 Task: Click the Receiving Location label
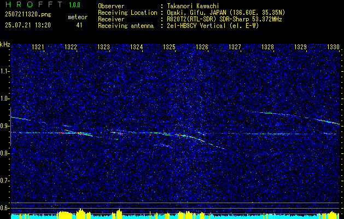tap(127, 13)
